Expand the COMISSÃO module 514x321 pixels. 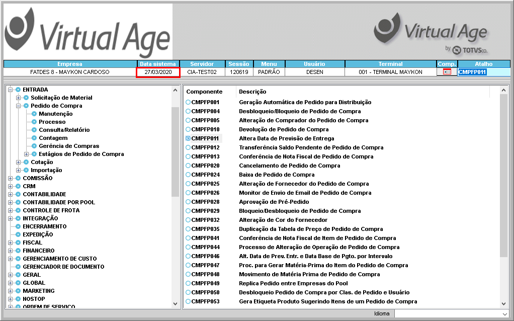point(10,178)
